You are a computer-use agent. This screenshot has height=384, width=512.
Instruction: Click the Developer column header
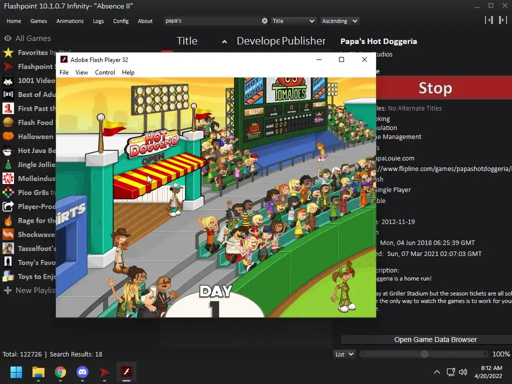click(258, 41)
